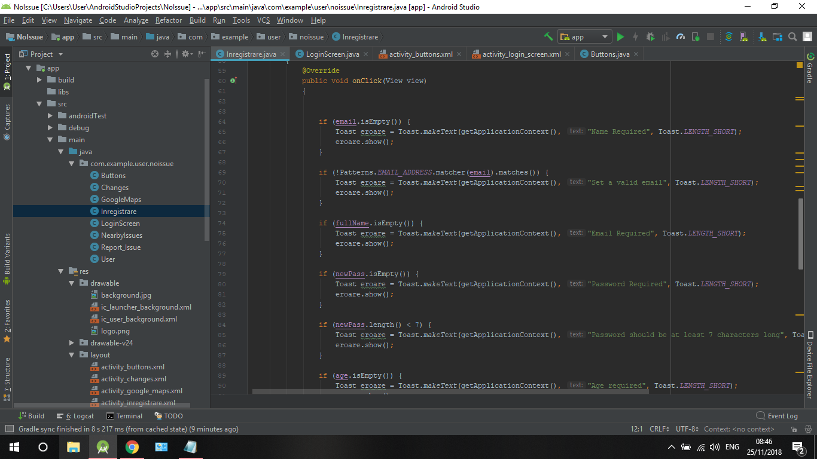Click scroll from source target icon
This screenshot has width=817, height=459.
tap(155, 54)
